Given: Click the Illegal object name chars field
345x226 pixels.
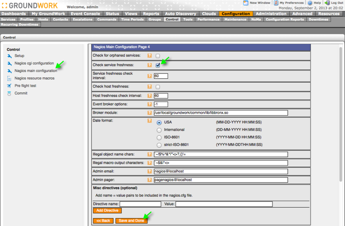Looking at the screenshot, I should click(x=221, y=154).
